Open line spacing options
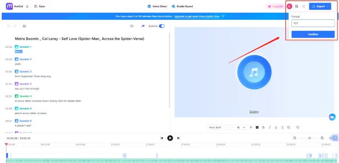Image resolution: width=339 pixels, height=163 pixels. 289,127
